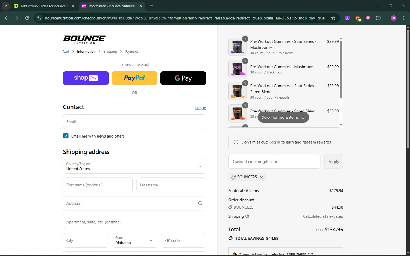Click Payment breadcrumb step
The height and width of the screenshot is (256, 410).
pyautogui.click(x=131, y=52)
